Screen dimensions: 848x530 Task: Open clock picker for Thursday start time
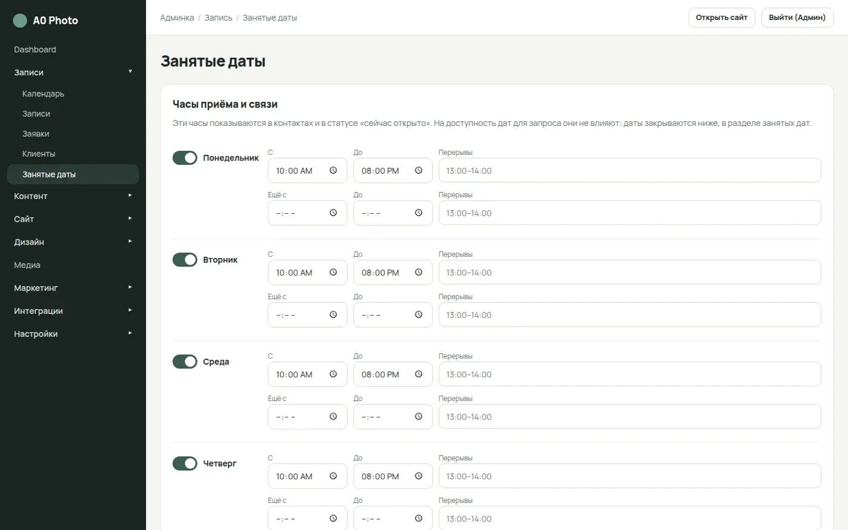coord(333,476)
